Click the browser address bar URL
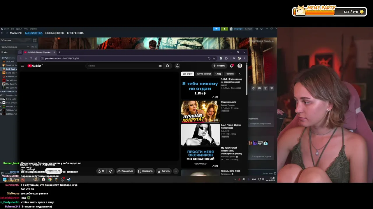373x209 pixels. (x=62, y=58)
